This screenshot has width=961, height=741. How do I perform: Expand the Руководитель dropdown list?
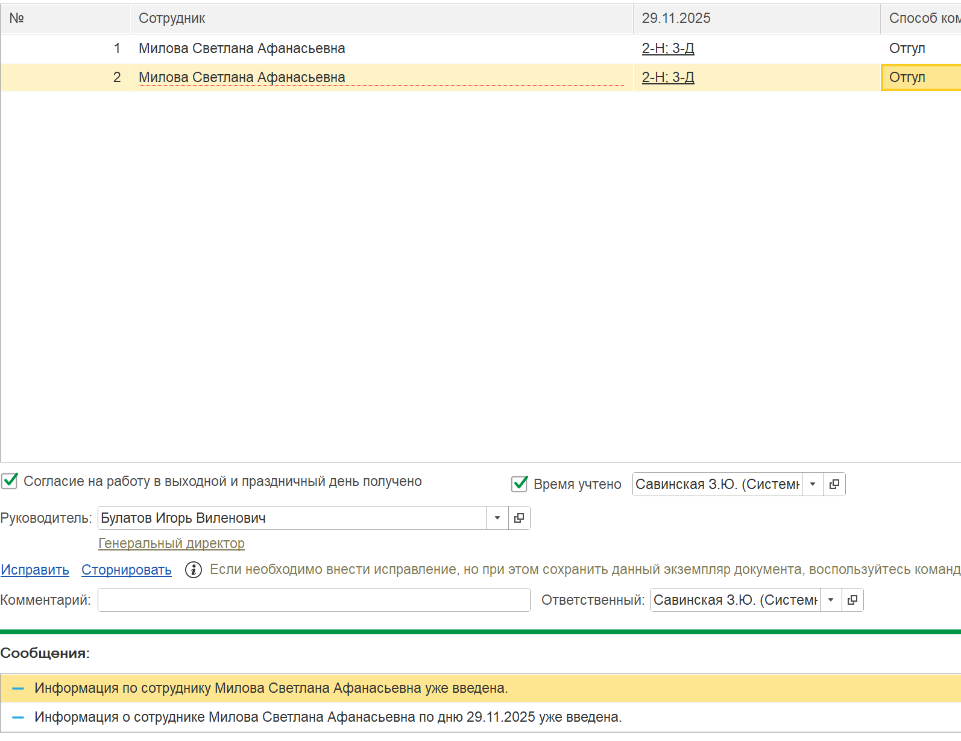click(497, 518)
